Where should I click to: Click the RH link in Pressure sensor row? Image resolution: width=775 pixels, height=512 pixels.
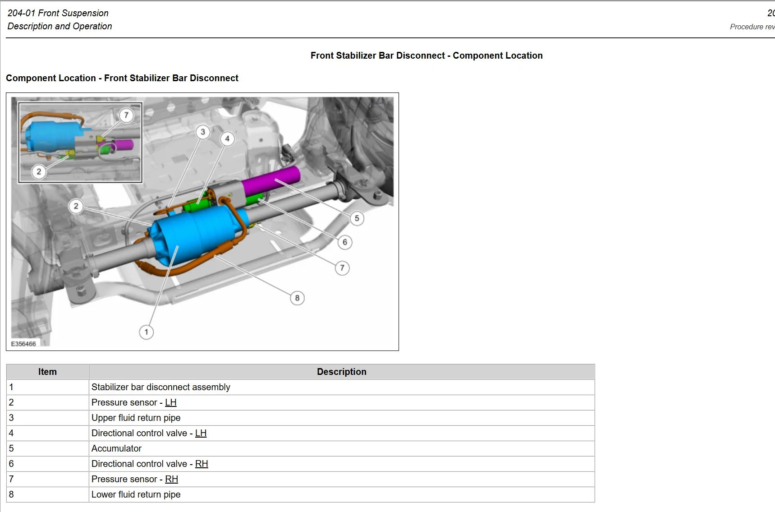(171, 479)
